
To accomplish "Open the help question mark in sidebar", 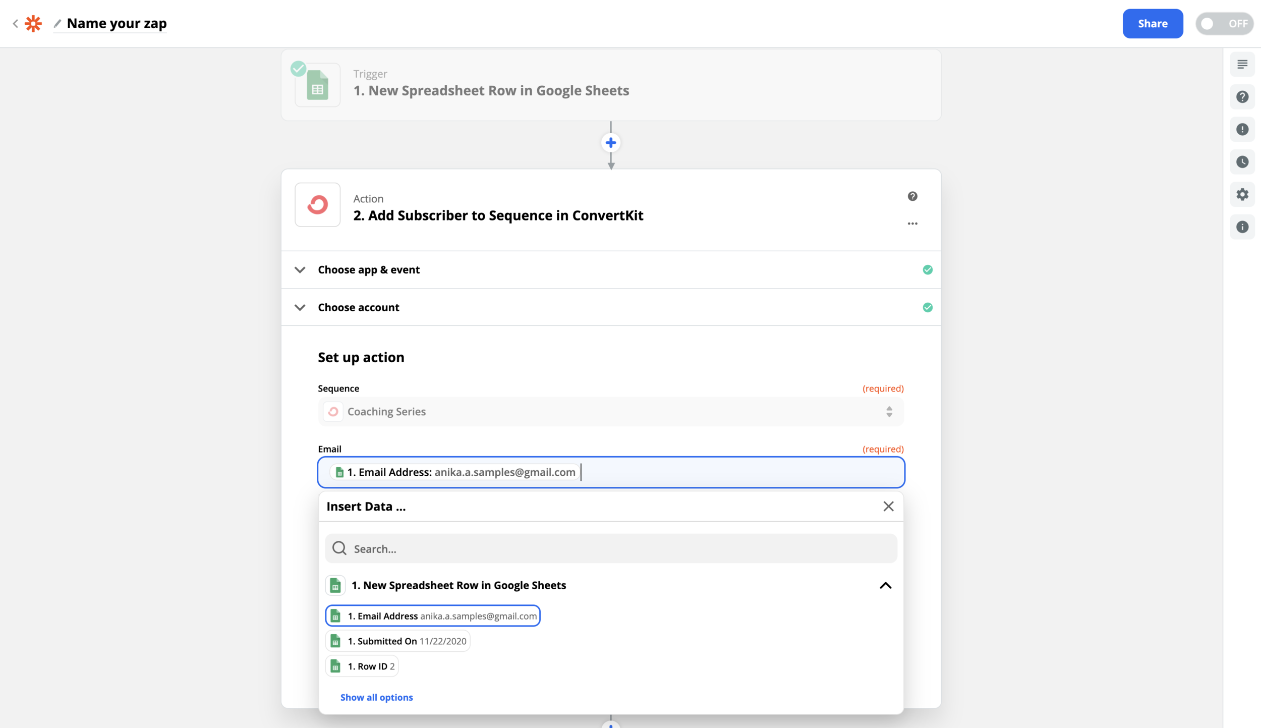I will pos(1242,97).
